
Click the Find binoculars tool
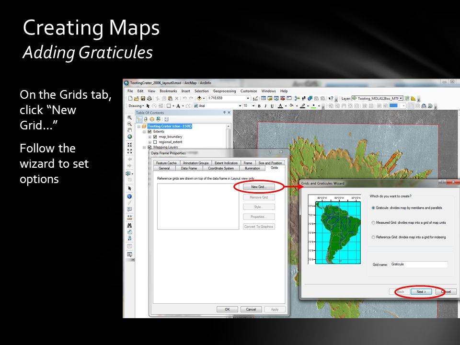point(129,225)
